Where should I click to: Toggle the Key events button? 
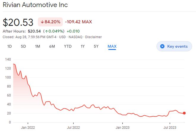[x=174, y=46]
